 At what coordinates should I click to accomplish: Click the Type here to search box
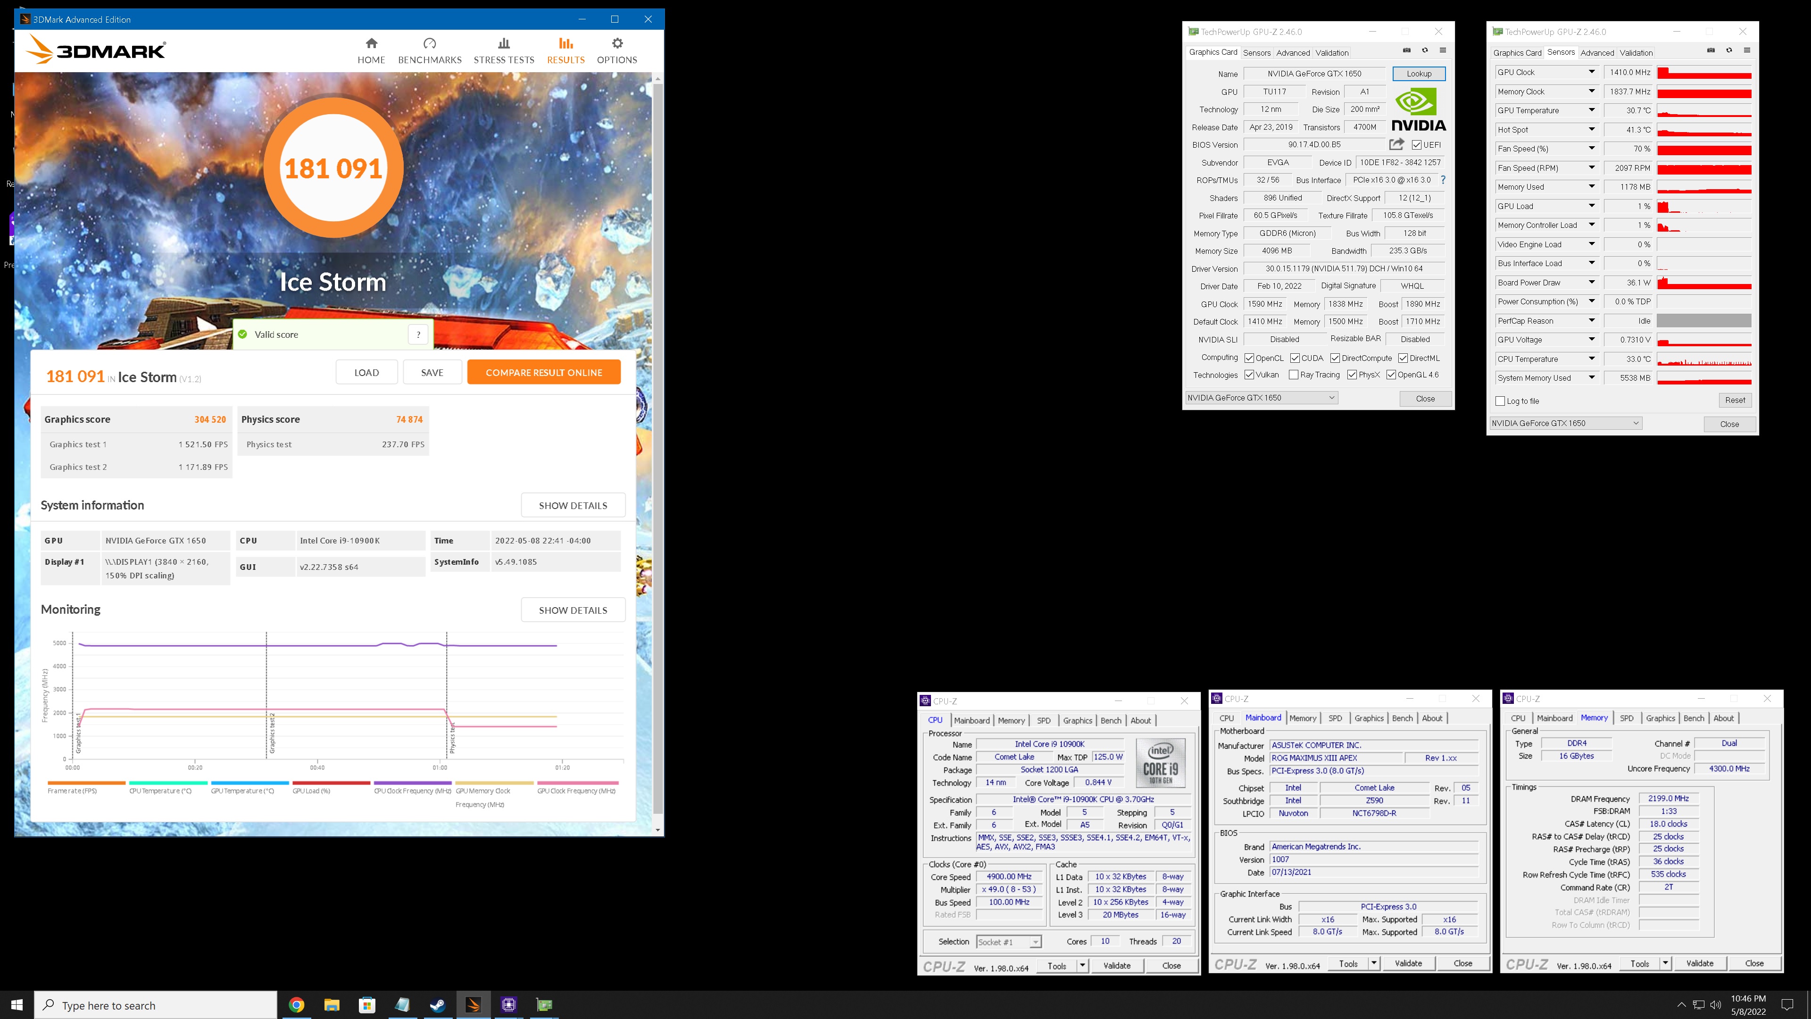(x=156, y=1005)
